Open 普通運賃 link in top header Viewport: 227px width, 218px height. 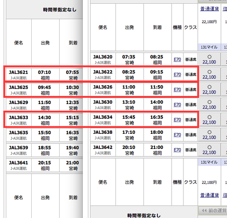pyautogui.click(x=210, y=9)
